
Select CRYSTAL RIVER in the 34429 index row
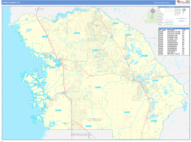174,34
